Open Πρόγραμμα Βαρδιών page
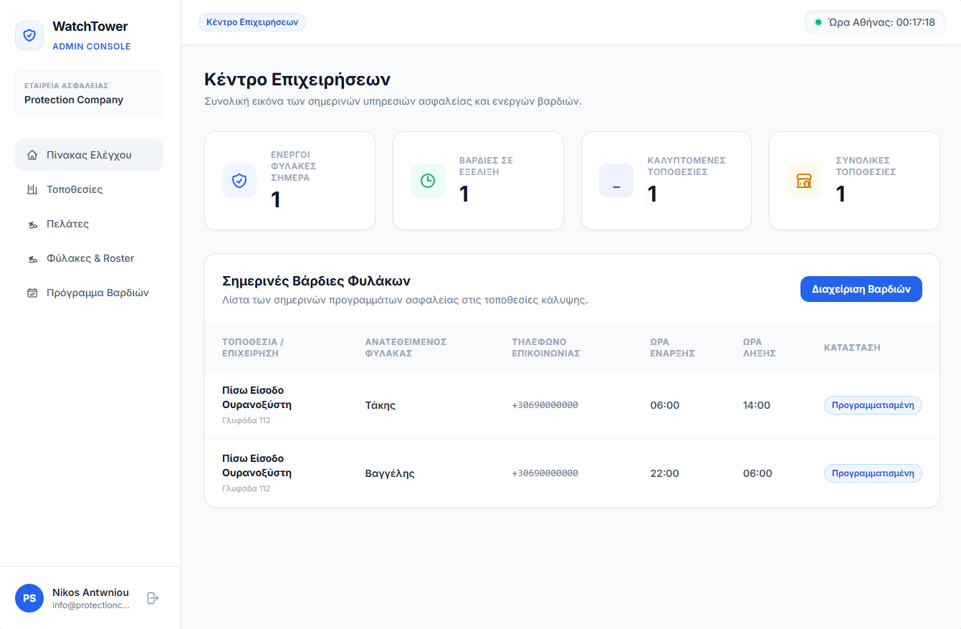The width and height of the screenshot is (961, 629). 89,293
